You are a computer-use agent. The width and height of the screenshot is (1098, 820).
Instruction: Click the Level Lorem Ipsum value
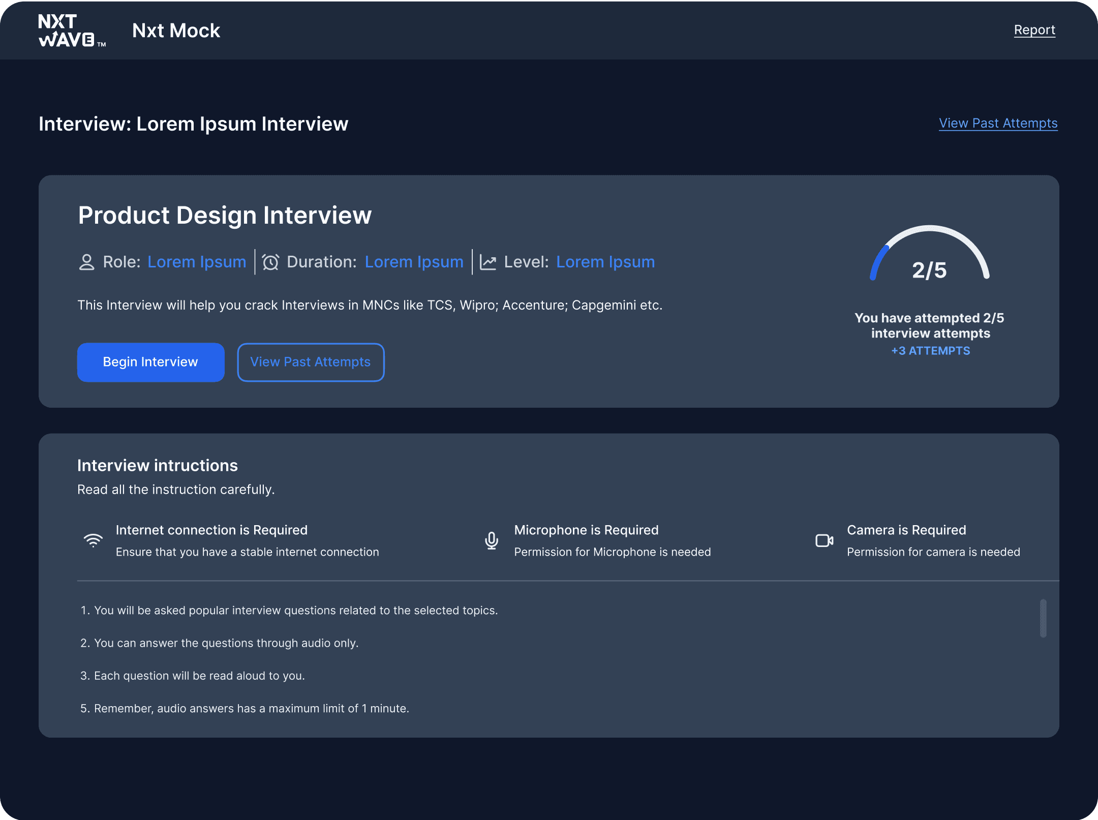pos(605,262)
